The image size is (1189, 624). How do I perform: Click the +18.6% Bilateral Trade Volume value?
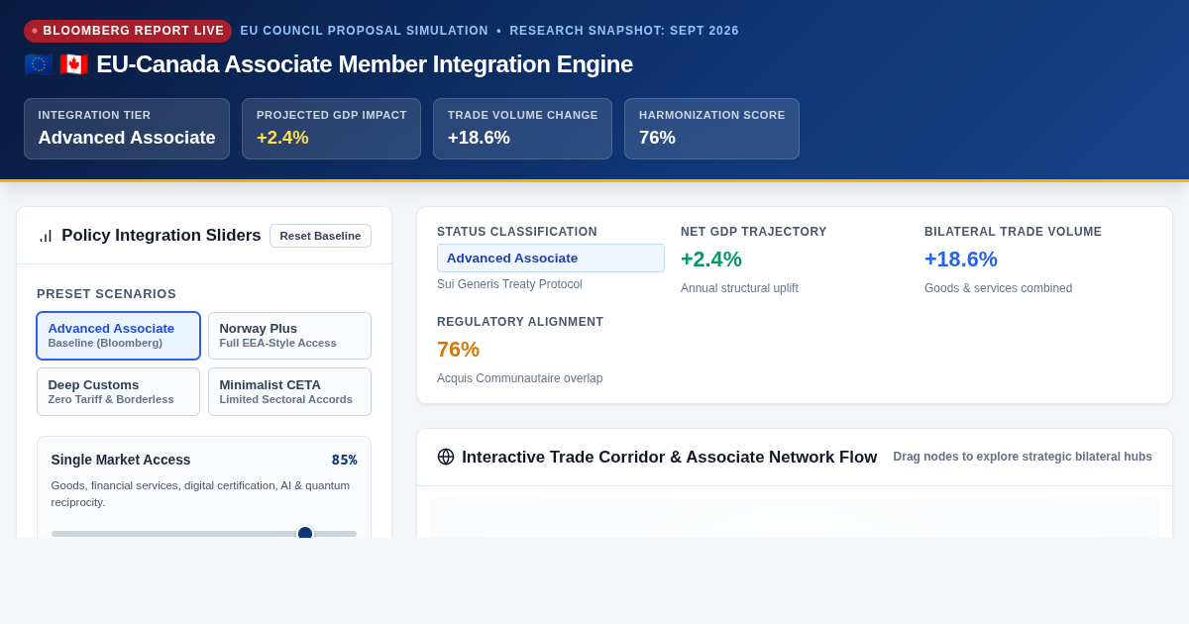[x=961, y=260]
